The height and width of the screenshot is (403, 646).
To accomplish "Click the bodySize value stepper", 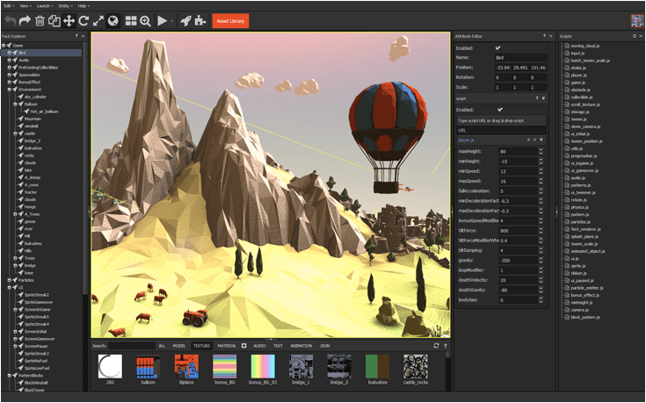I will click(541, 299).
